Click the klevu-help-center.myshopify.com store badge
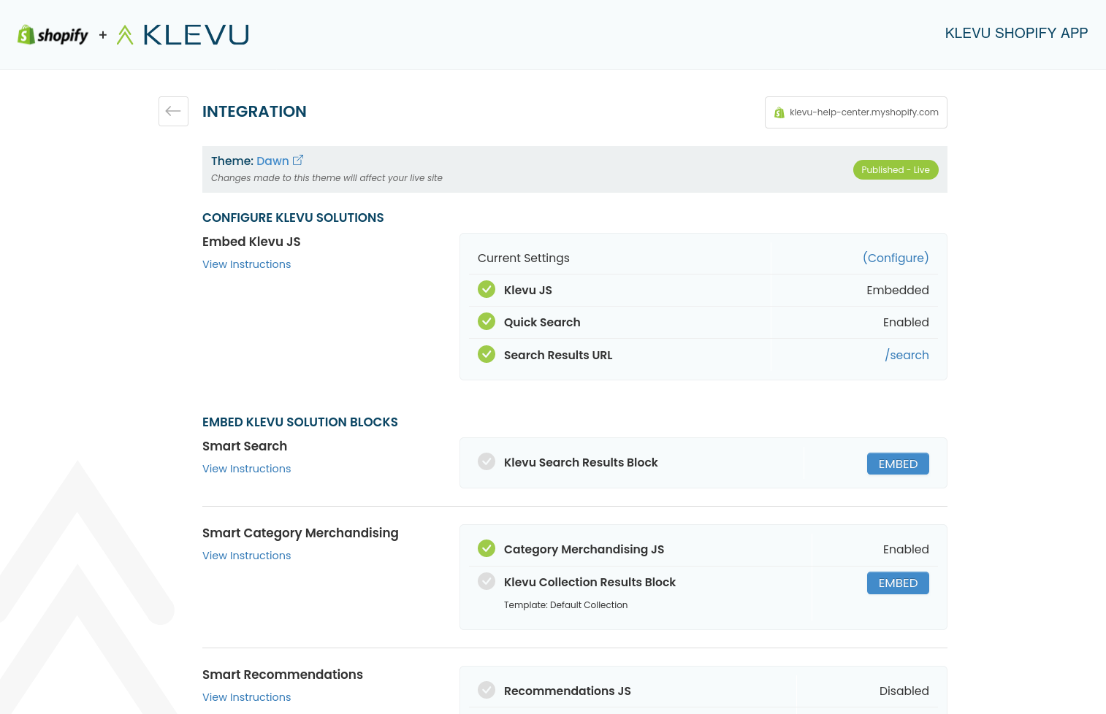The height and width of the screenshot is (714, 1106). click(856, 112)
